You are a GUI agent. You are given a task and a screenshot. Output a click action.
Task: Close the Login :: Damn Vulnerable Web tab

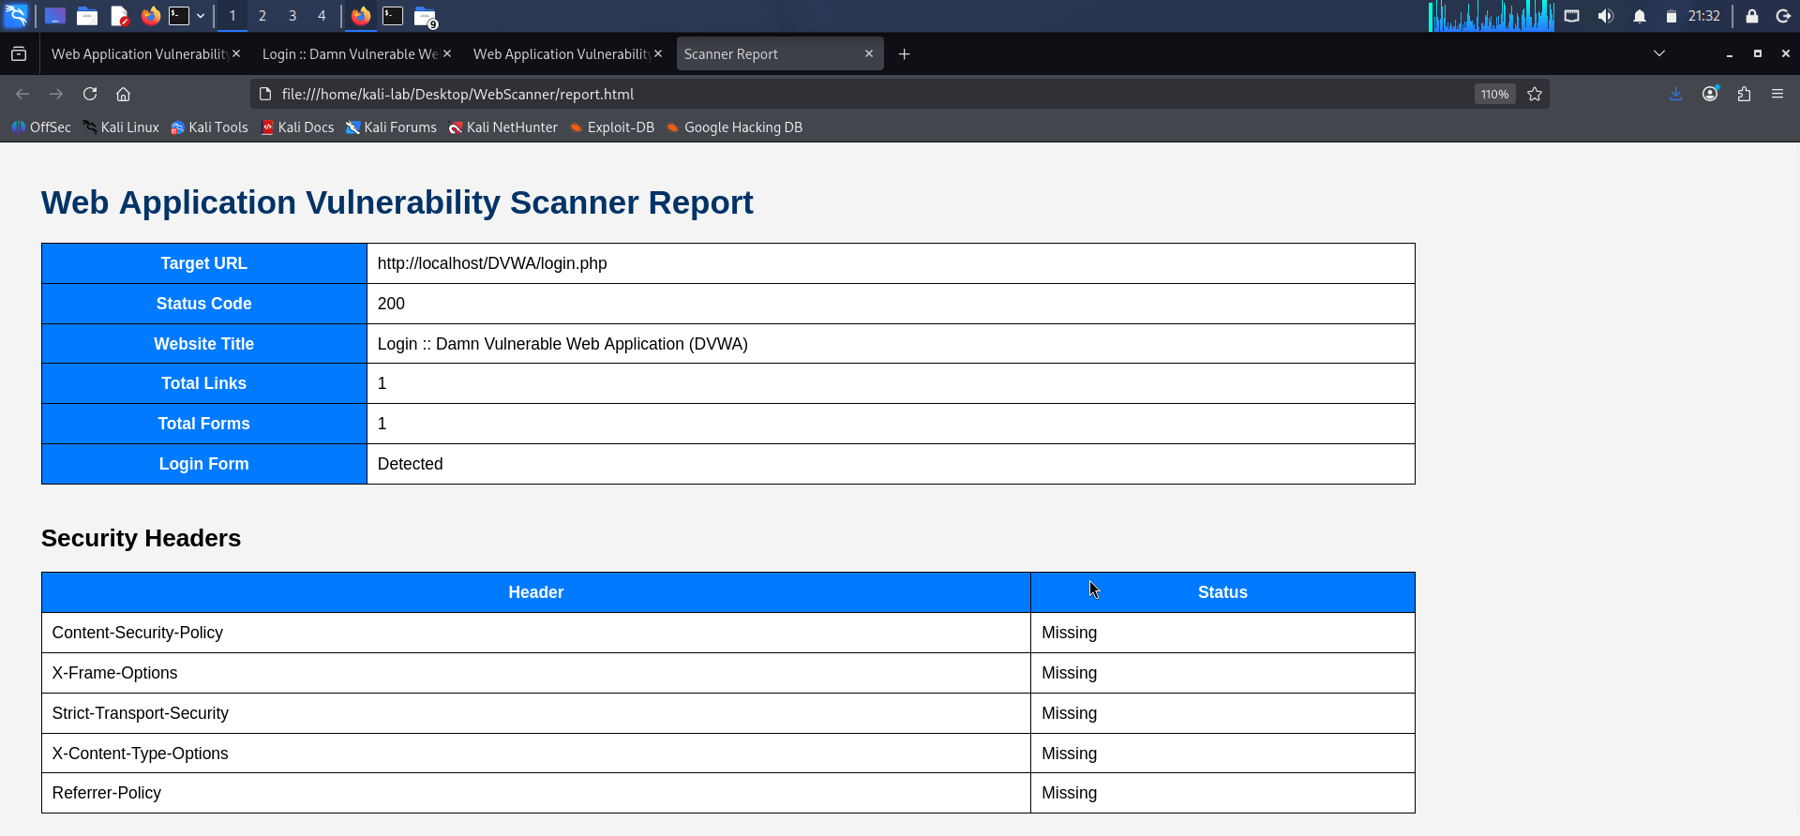tap(447, 54)
